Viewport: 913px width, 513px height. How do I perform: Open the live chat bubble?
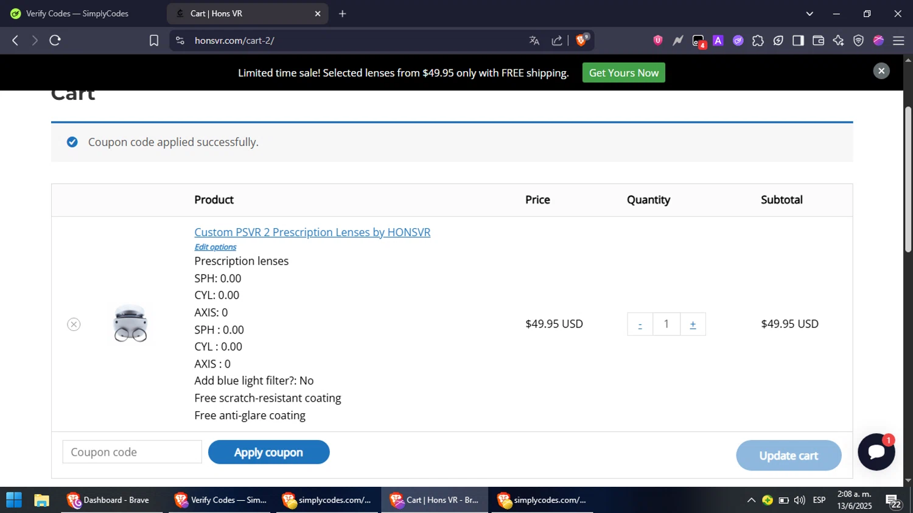coord(876,452)
